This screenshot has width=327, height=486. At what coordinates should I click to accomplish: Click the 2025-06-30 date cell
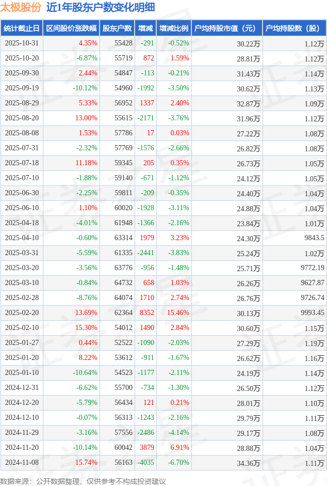point(22,193)
